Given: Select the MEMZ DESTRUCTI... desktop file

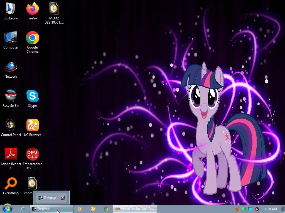Looking at the screenshot, I should pyautogui.click(x=54, y=13).
